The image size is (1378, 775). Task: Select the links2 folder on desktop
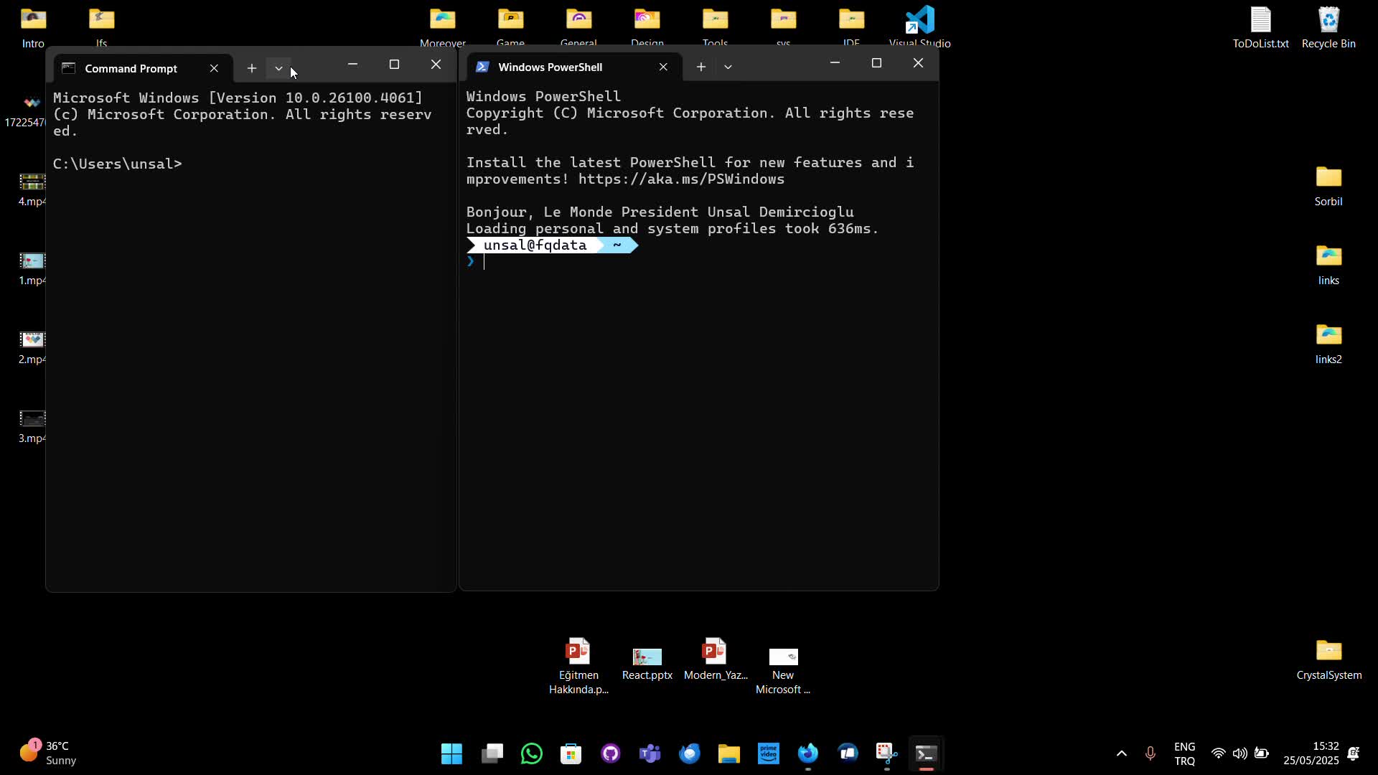[1328, 344]
